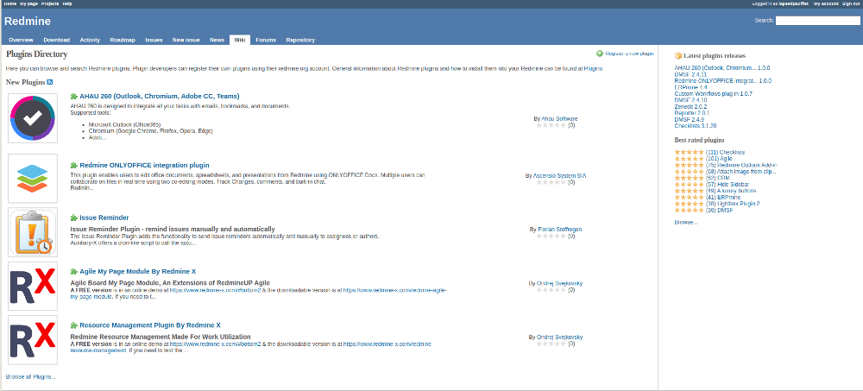
Task: Open the redmine-x.com/#bottom2 link in Agile row
Action: [x=215, y=290]
